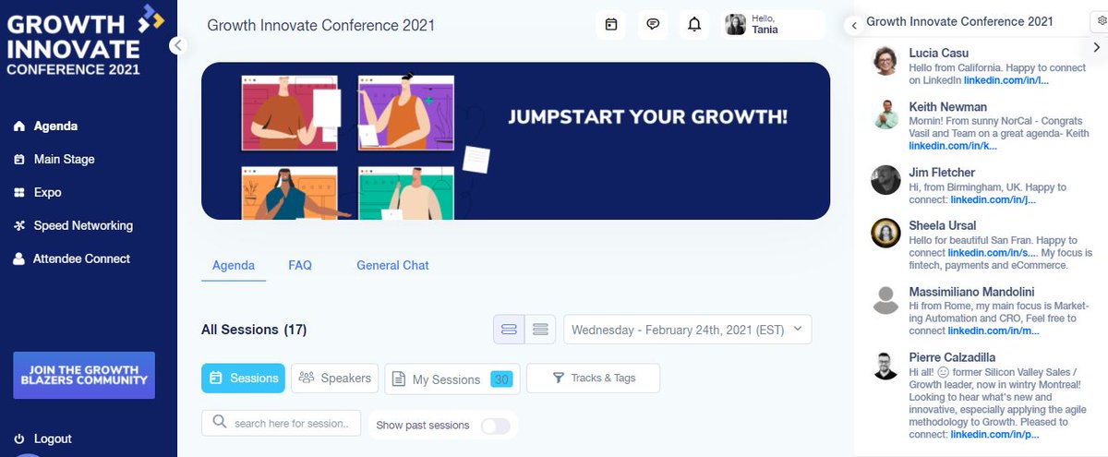Open the calendar icon in header
This screenshot has width=1108, height=457.
coord(610,25)
